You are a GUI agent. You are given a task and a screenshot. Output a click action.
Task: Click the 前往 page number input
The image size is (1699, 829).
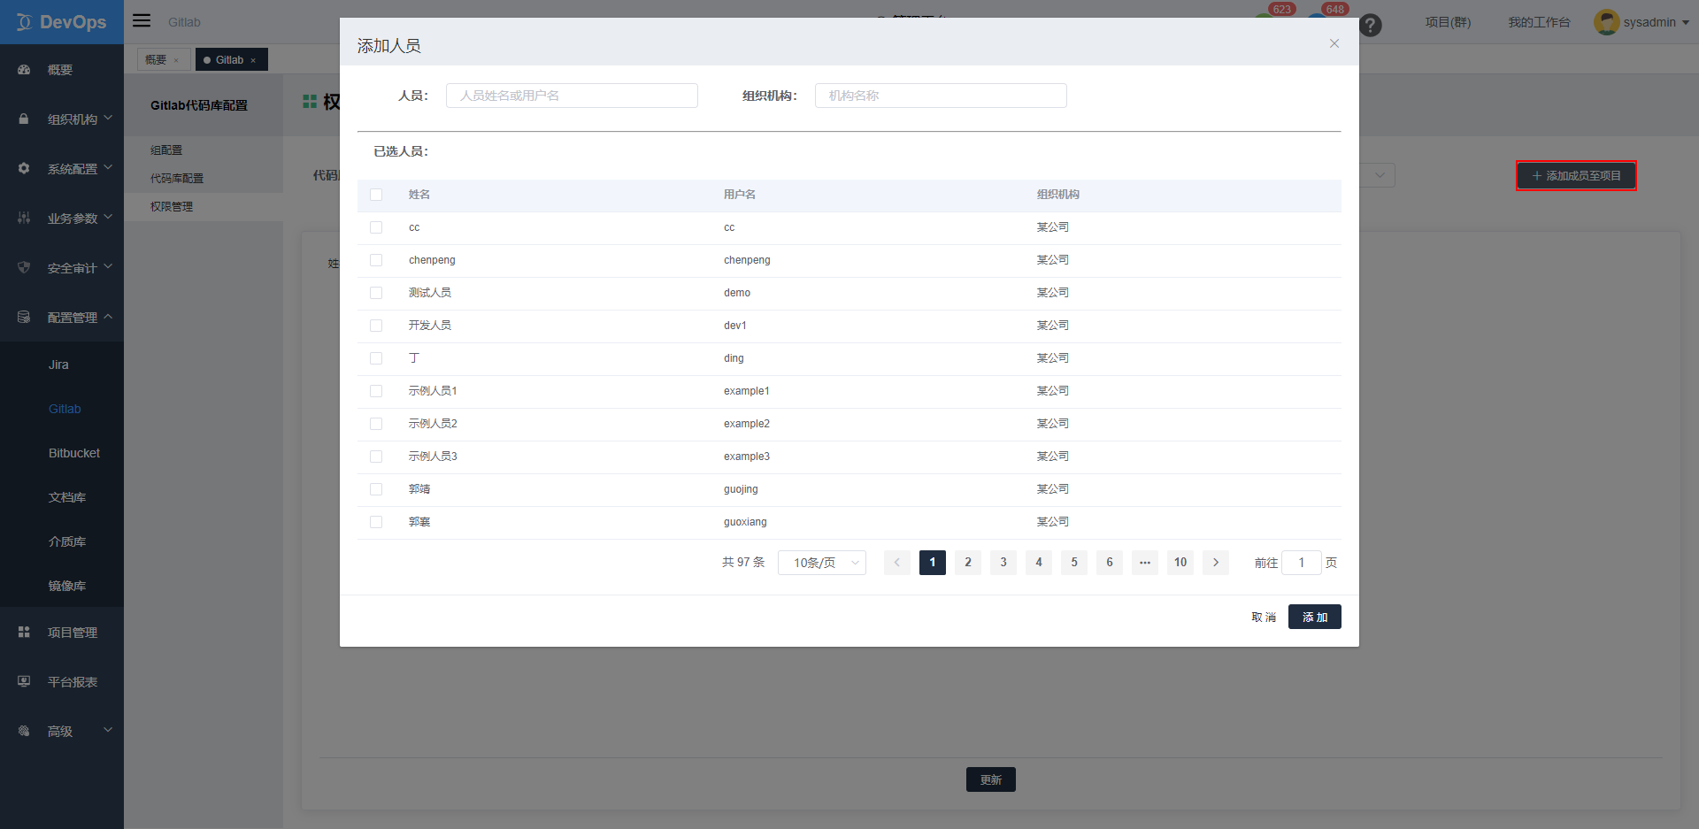coord(1302,563)
